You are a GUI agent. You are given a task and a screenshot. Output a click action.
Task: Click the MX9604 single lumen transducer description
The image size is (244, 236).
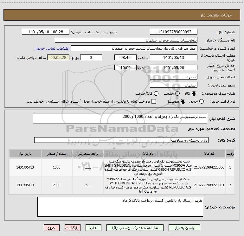pos(148,167)
